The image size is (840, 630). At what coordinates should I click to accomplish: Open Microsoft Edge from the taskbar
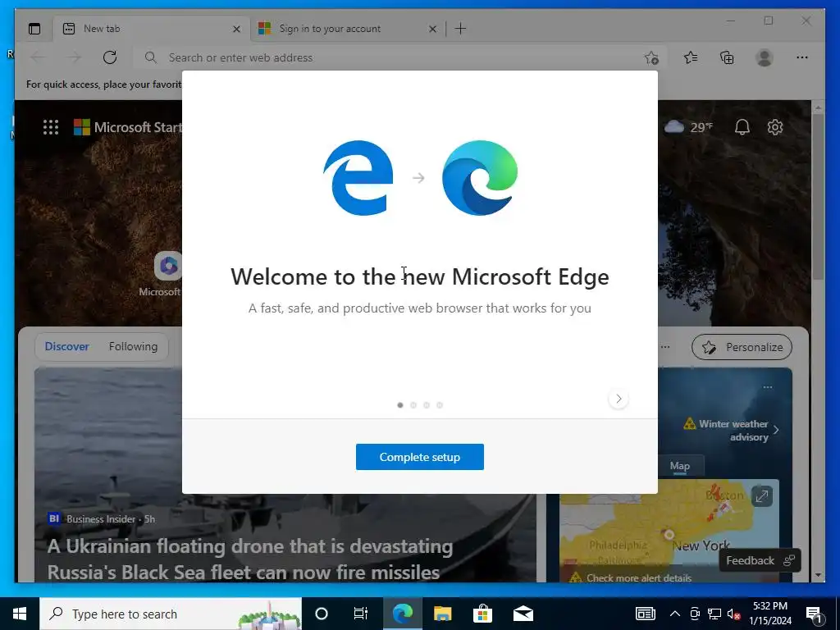click(x=403, y=614)
